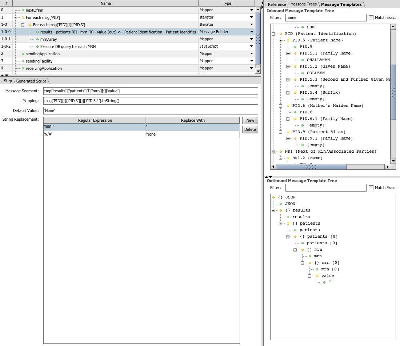Viewport: 400px width, 346px height.
Task: Click the Default Value input field
Action: pos(150,110)
